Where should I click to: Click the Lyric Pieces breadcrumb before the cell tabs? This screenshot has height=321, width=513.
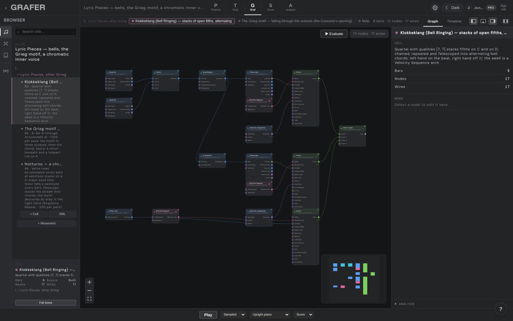pyautogui.click(x=107, y=21)
